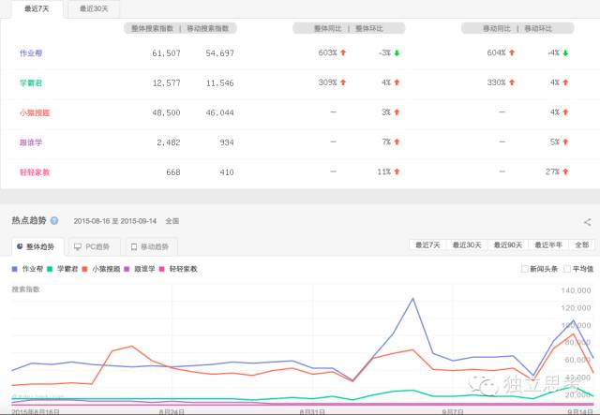
Task: Click the blue line peak on chart
Action: (412, 299)
